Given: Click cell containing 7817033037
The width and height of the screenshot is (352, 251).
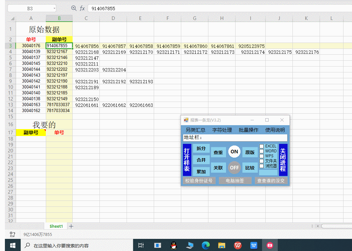Looking at the screenshot, I should (59, 105).
